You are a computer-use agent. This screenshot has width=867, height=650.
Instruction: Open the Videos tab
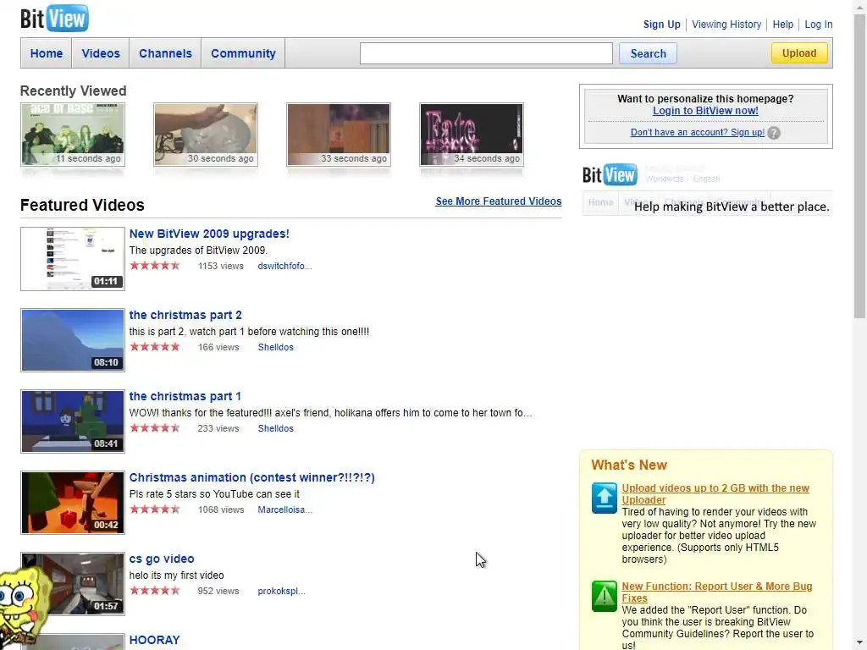tap(101, 53)
